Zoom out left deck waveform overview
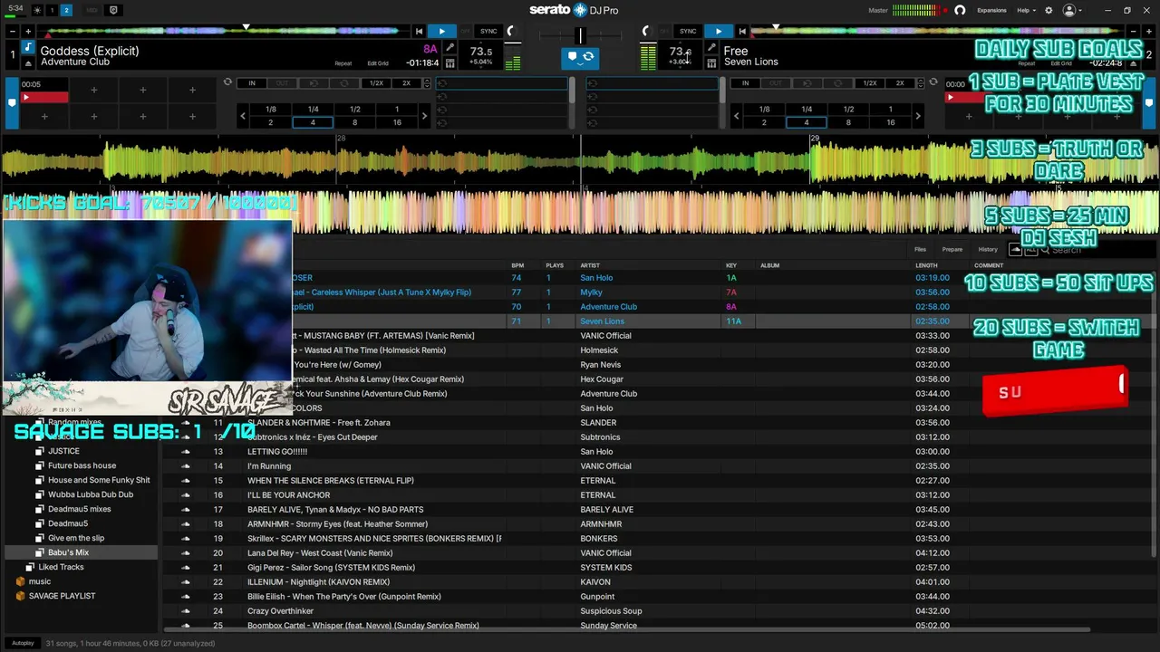The height and width of the screenshot is (652, 1160). [x=14, y=31]
